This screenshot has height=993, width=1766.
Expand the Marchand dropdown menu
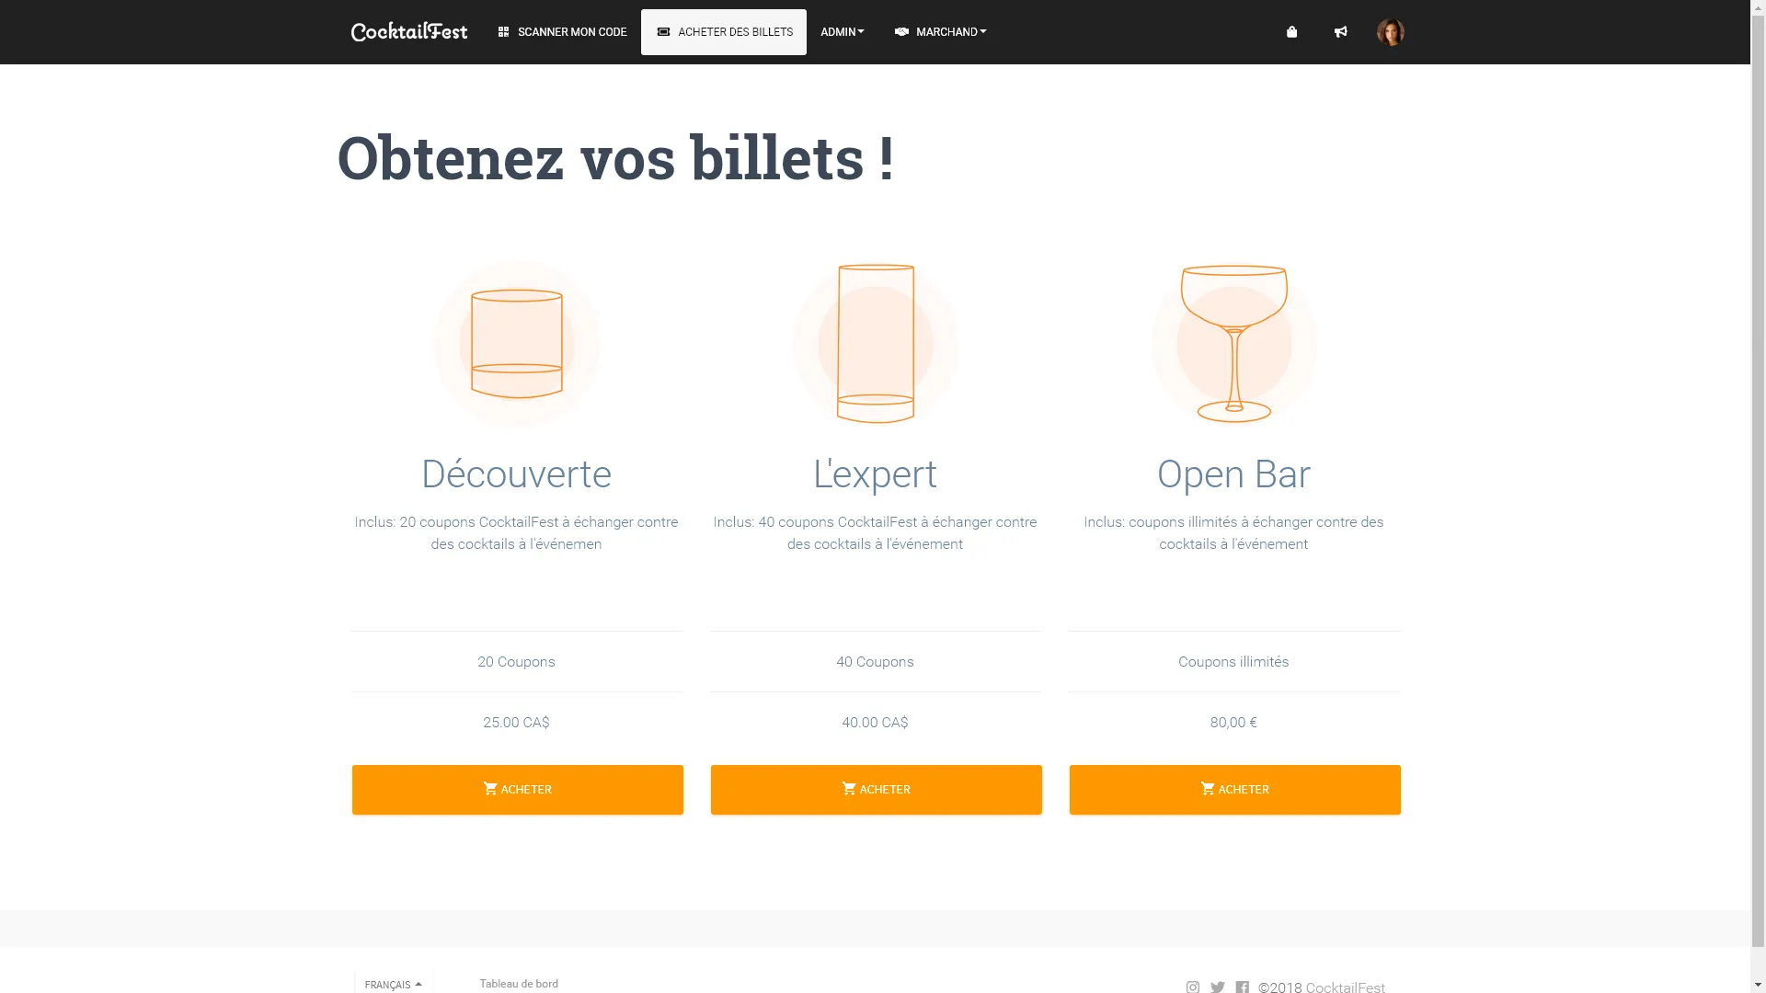[940, 32]
